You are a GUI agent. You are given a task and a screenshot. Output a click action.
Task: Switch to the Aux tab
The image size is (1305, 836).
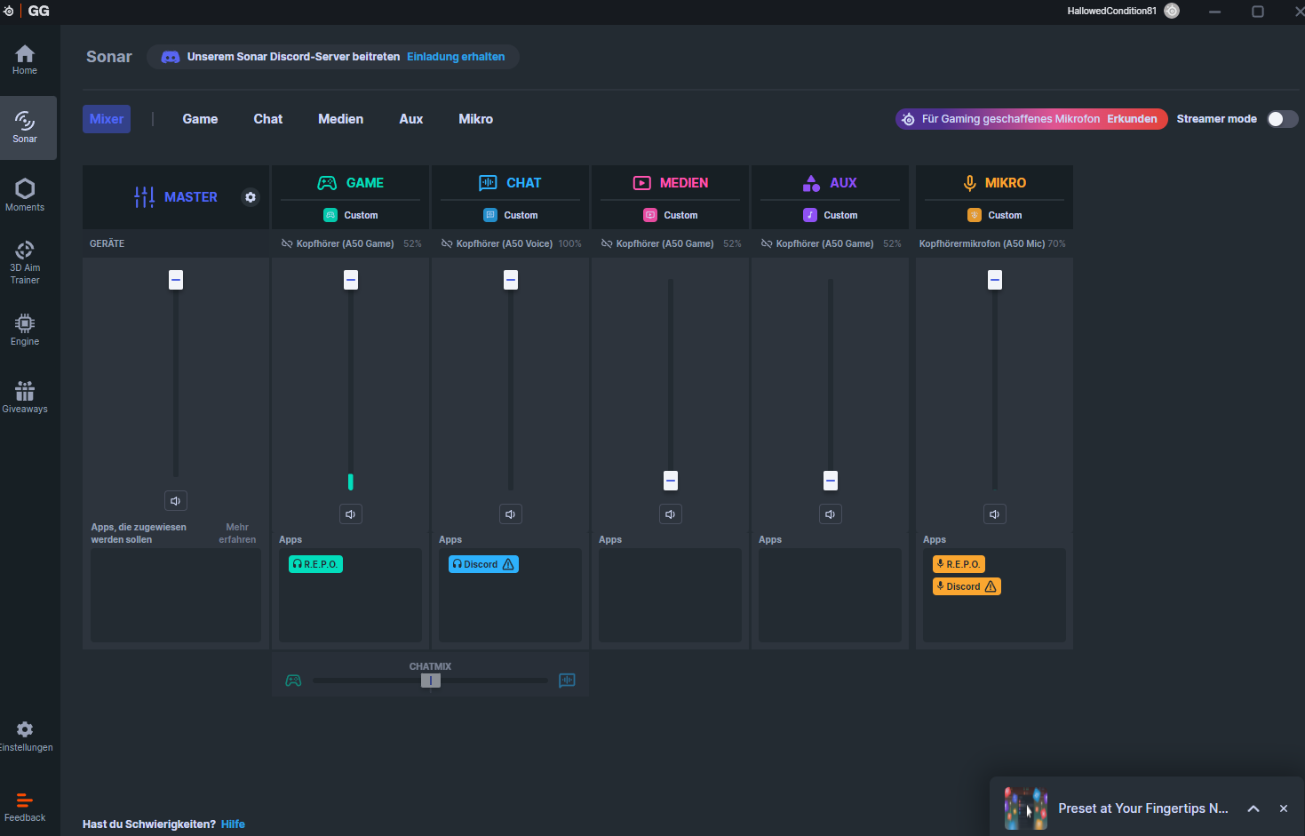[x=411, y=119]
